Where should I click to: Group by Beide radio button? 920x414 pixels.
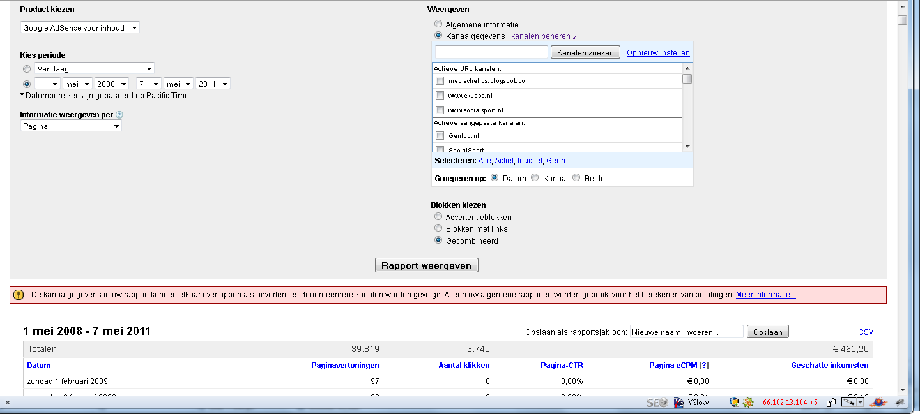pyautogui.click(x=576, y=178)
